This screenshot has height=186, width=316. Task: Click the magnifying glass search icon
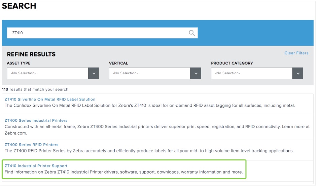tap(192, 33)
